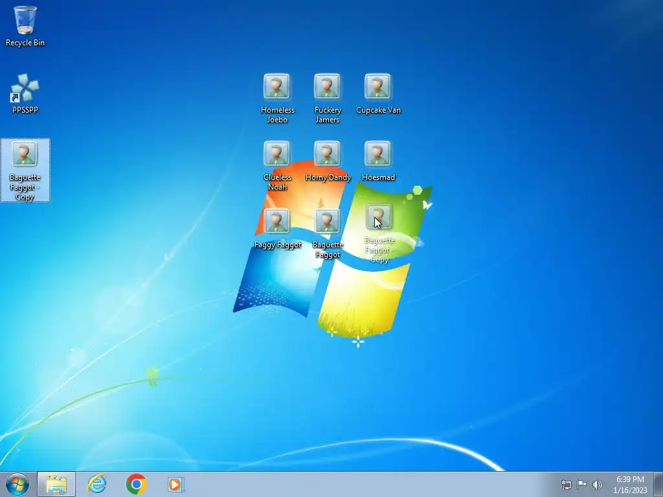Select the Clueless Noah contact icon
Screen dimensions: 663x497
tap(277, 166)
